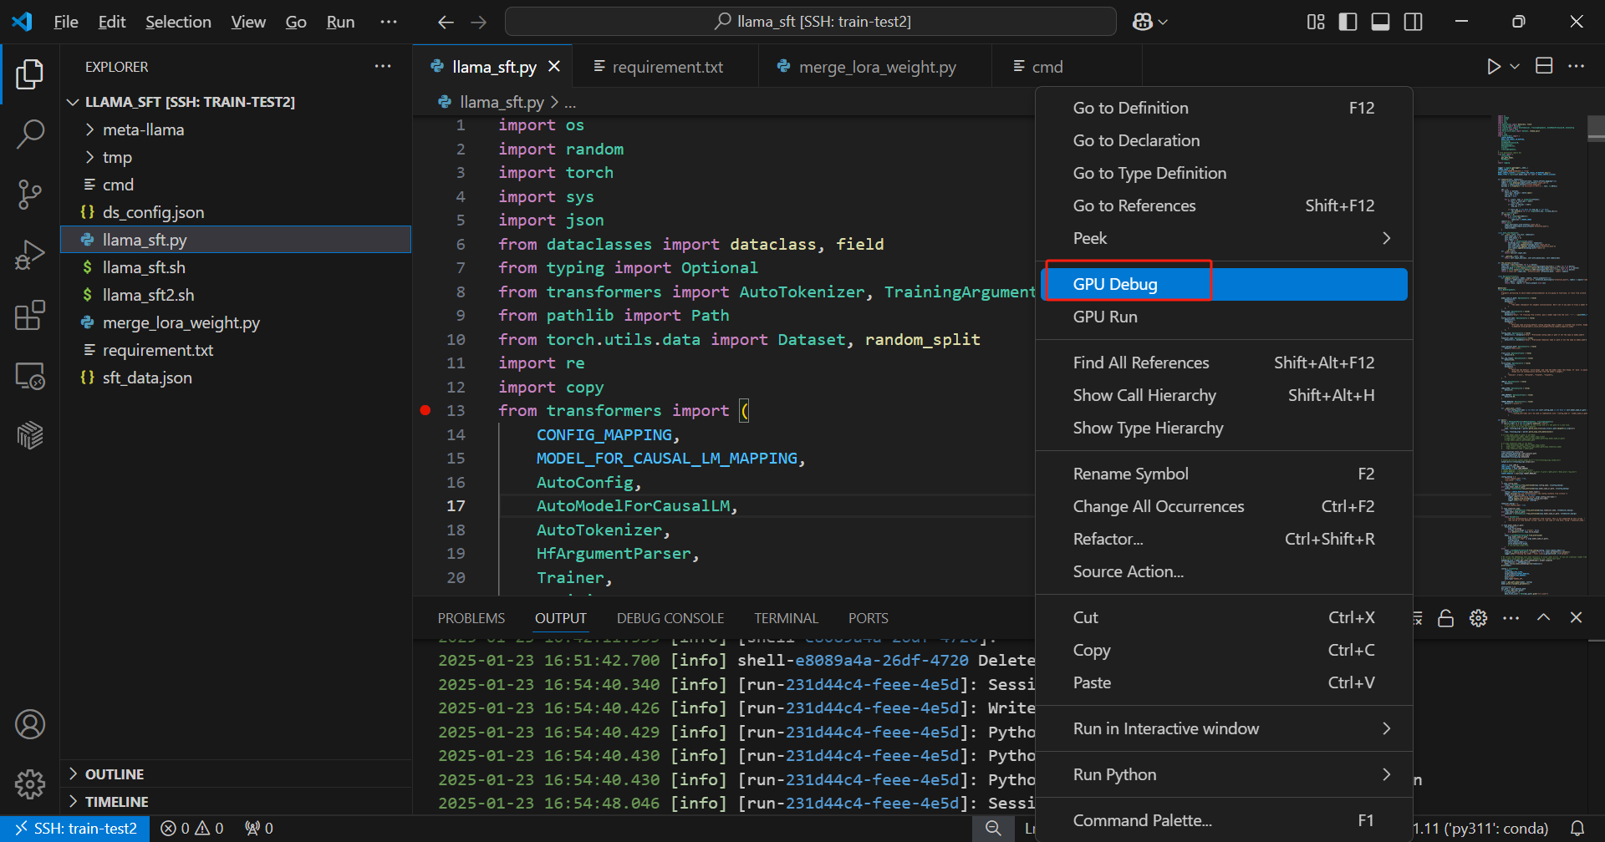Expand the OUTLINE section
Image resolution: width=1605 pixels, height=842 pixels.
coord(115,774)
